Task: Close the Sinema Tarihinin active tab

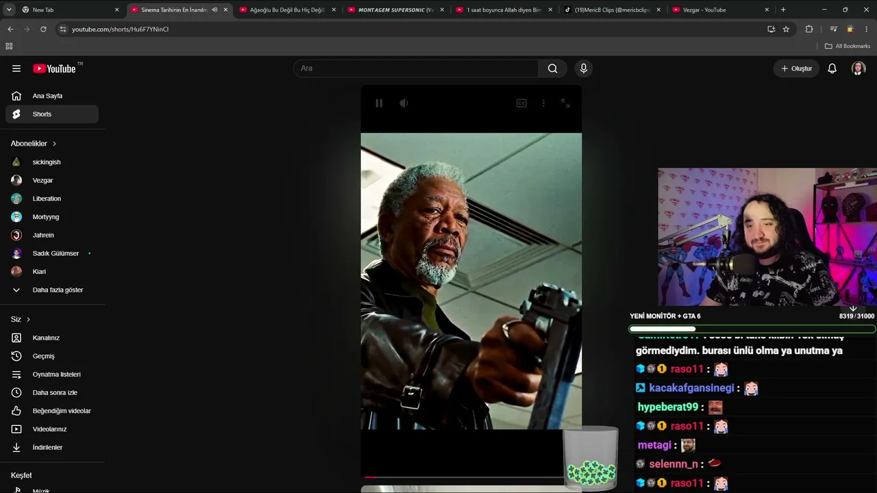Action: click(225, 10)
